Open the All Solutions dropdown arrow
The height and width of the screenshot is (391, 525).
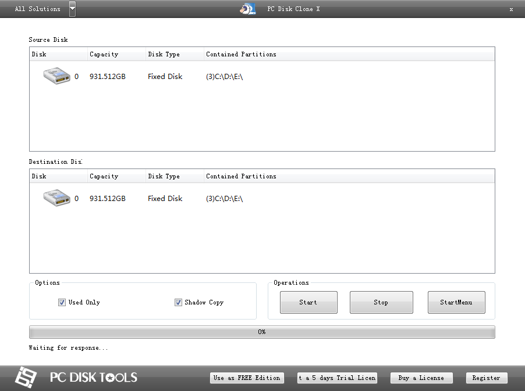click(x=72, y=9)
